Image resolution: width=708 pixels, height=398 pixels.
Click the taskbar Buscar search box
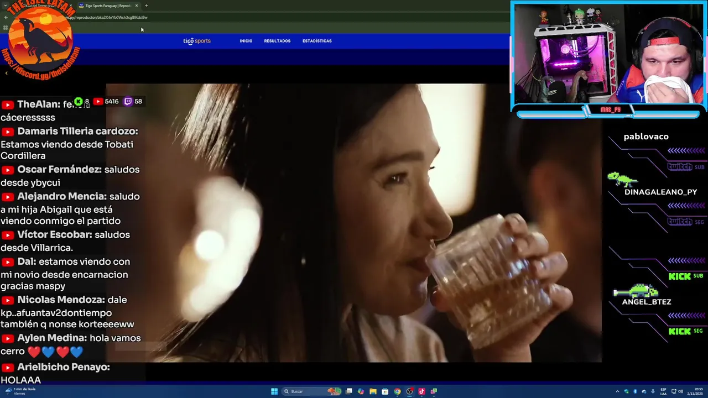click(311, 391)
